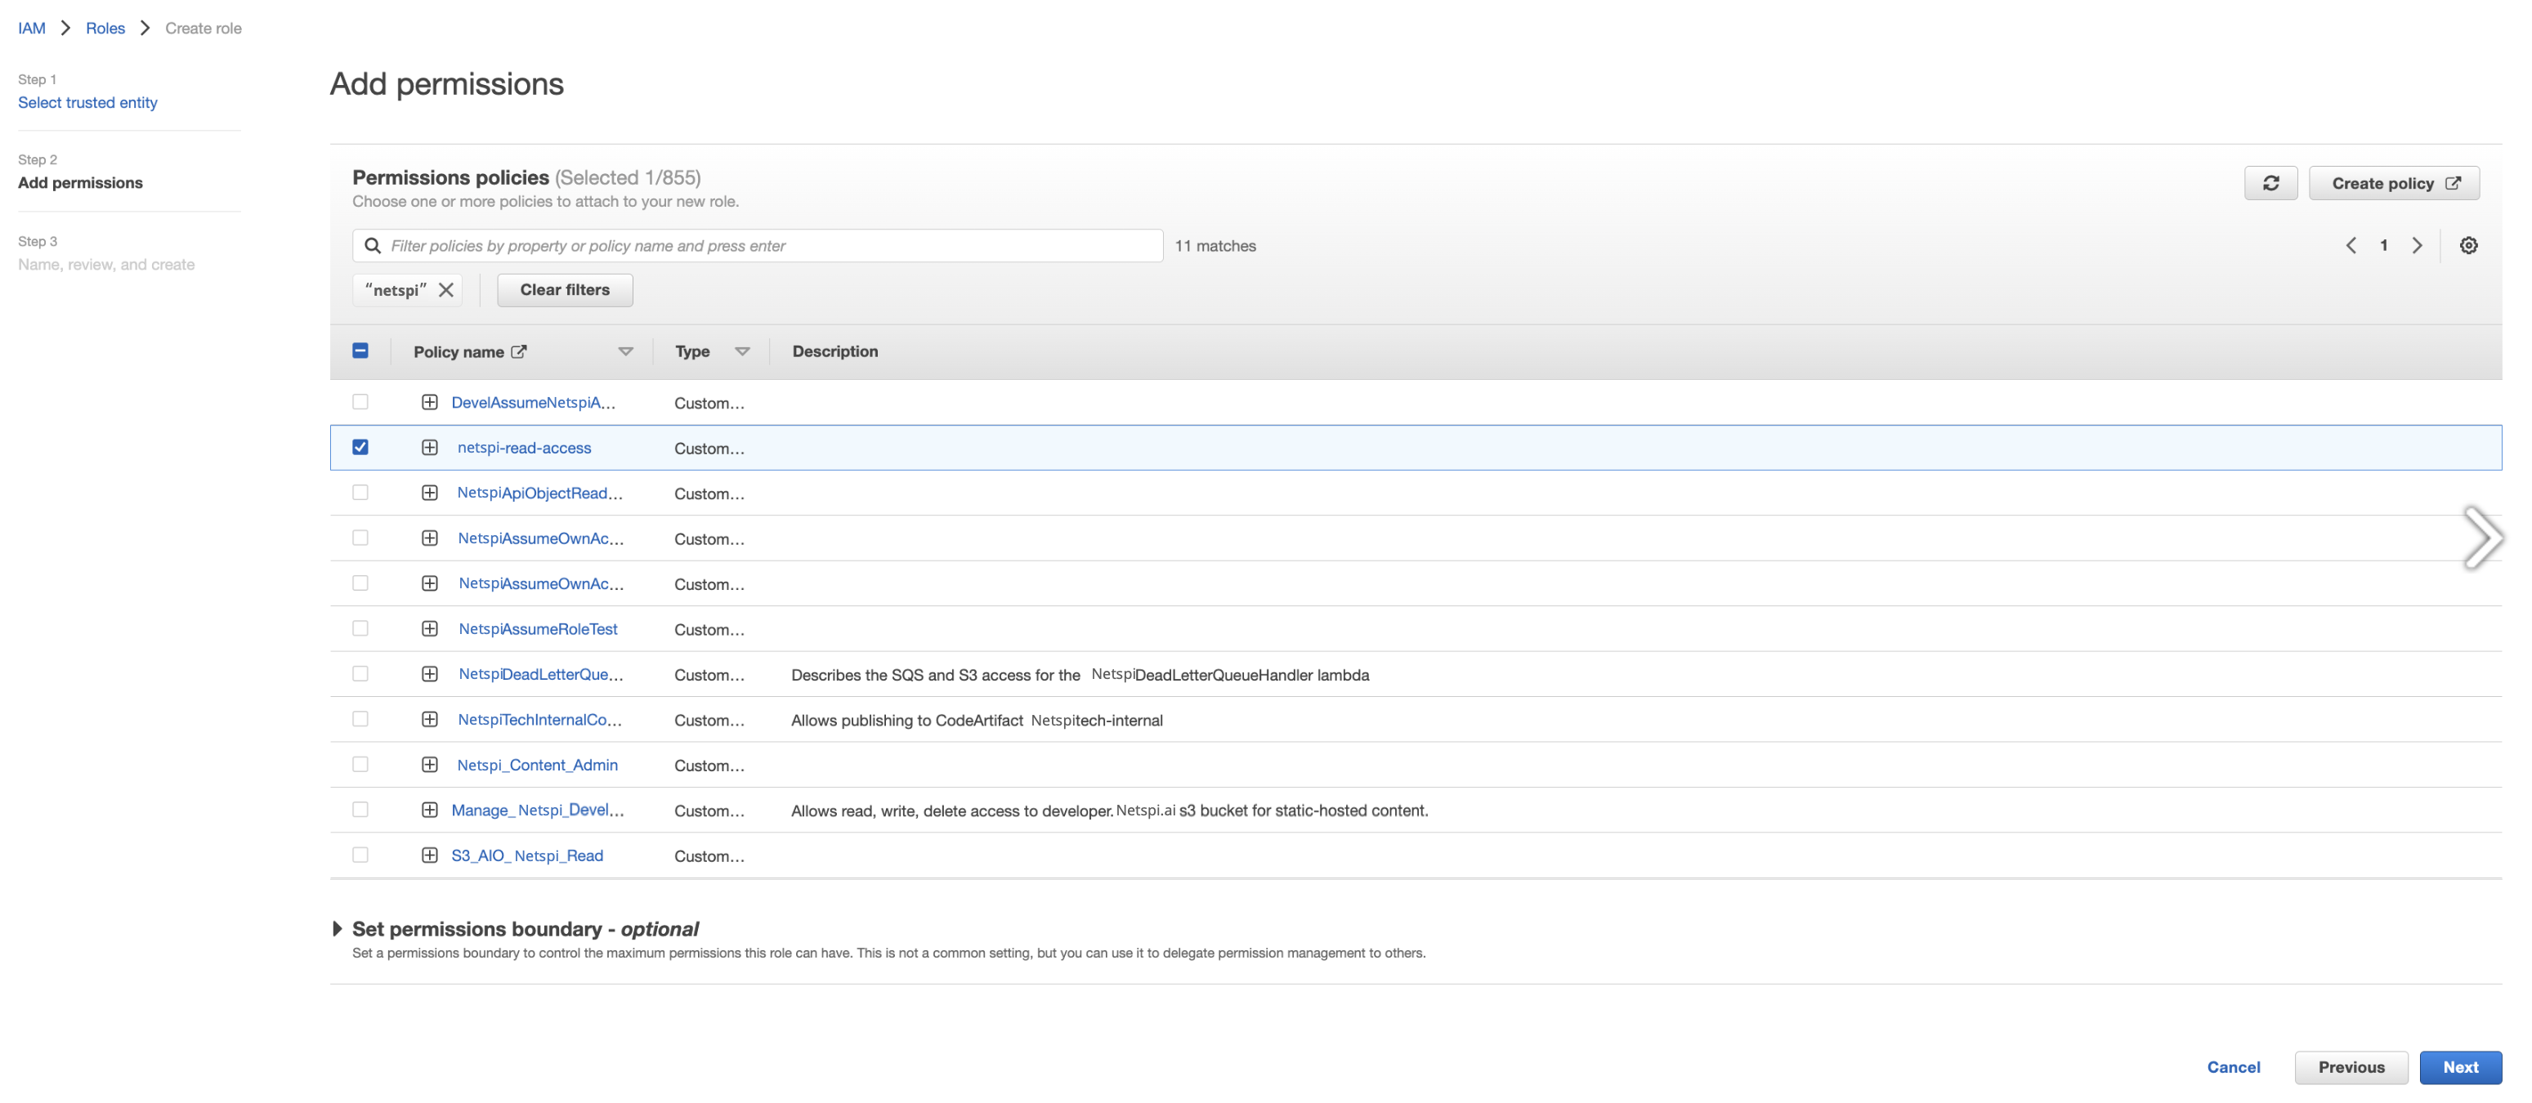Image resolution: width=2532 pixels, height=1103 pixels.
Task: Go to Step 1 Select trusted entity
Action: point(87,102)
